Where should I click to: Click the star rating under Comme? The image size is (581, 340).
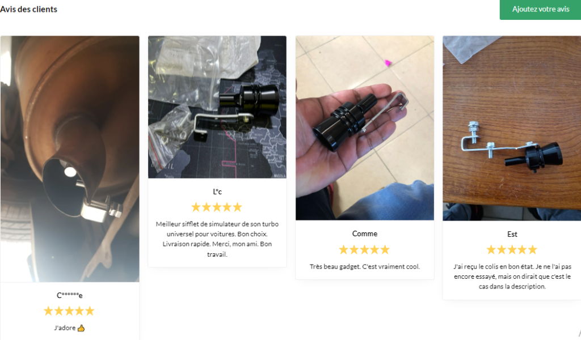[x=364, y=250]
